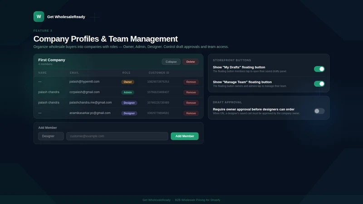Viewport: 363px width, 204px height.
Task: Click the Add Member section label
Action: coord(48,127)
